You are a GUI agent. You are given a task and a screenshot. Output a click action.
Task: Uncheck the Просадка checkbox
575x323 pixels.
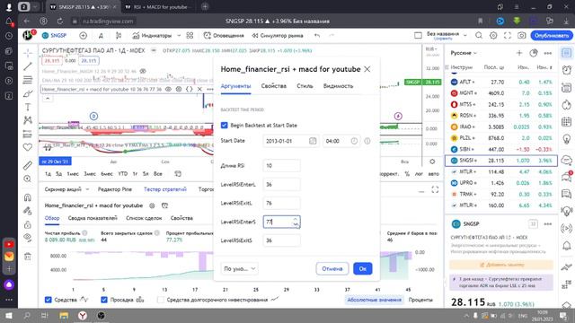click(104, 300)
